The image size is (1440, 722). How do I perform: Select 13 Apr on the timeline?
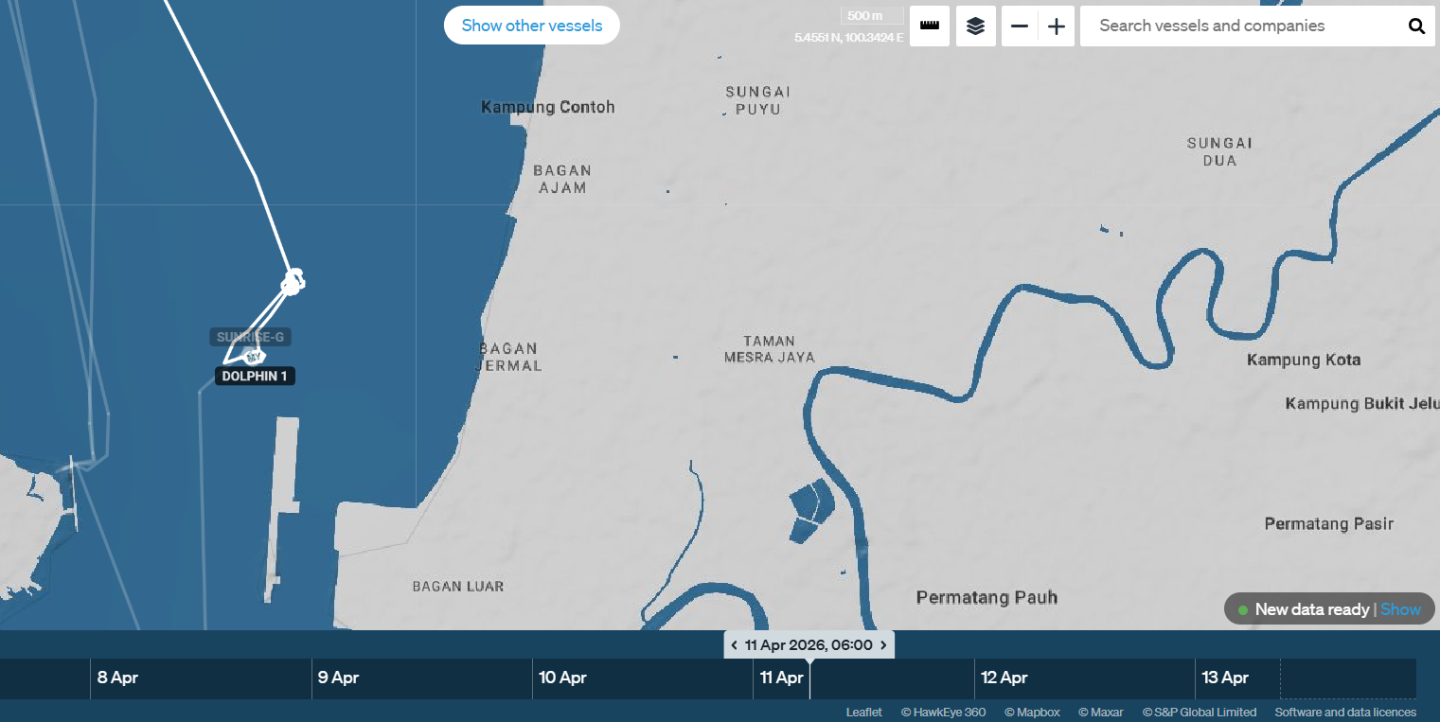point(1225,678)
